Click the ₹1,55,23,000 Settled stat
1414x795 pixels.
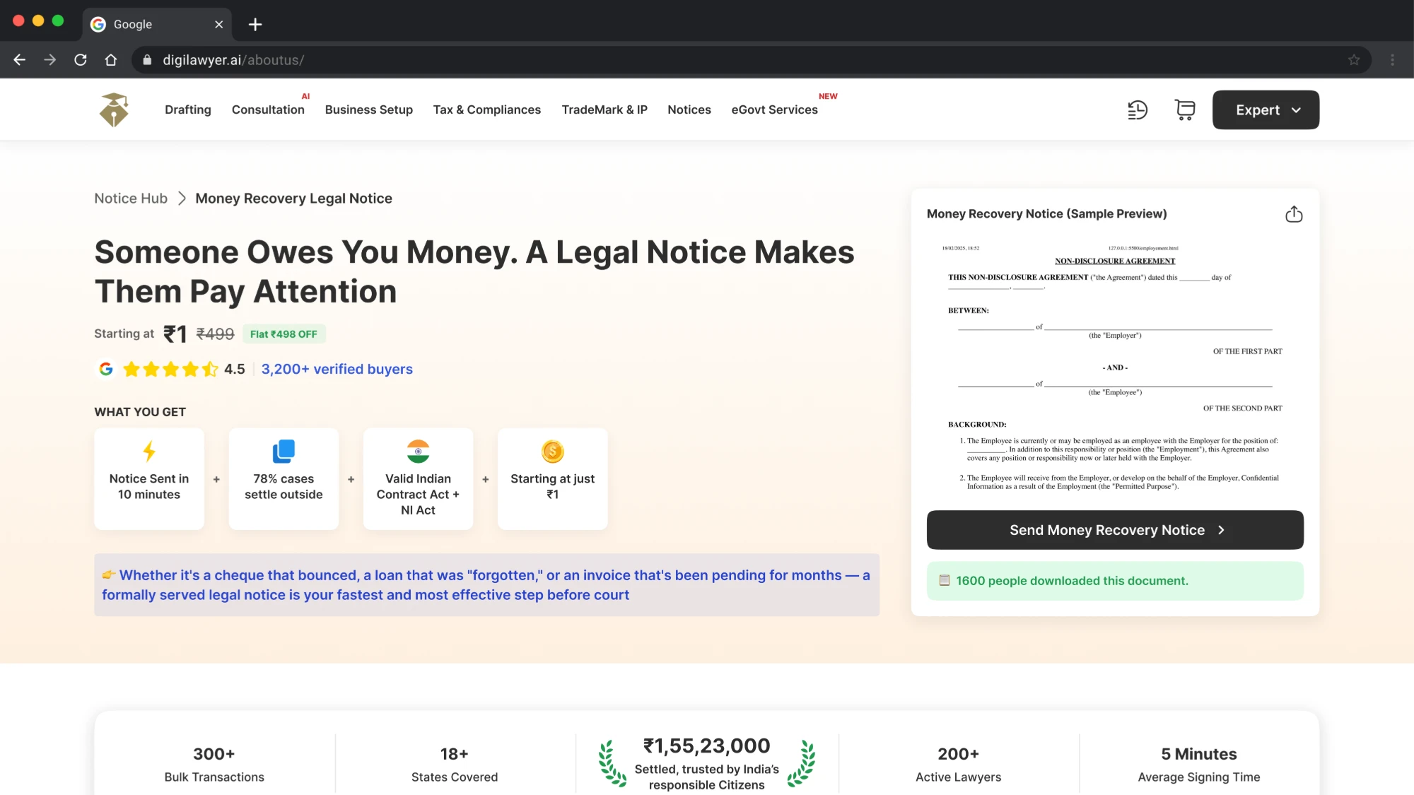pyautogui.click(x=707, y=764)
